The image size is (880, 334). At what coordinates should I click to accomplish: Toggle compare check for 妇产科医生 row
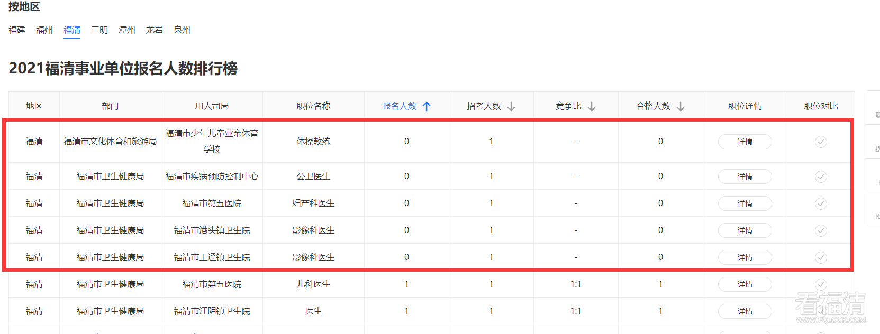point(821,203)
